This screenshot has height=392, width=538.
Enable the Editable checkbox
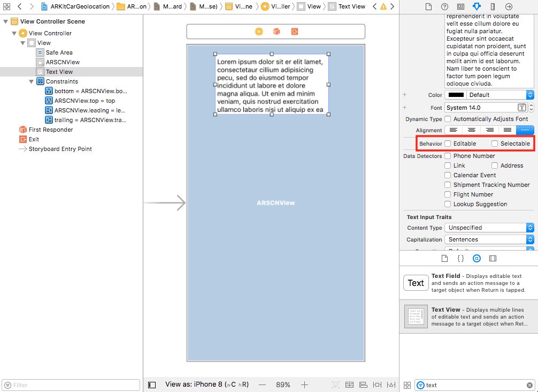[448, 144]
